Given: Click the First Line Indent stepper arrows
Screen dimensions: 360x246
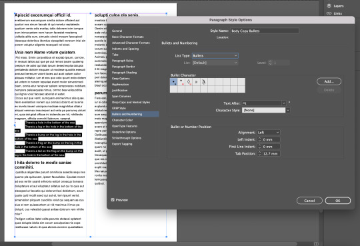Looking at the screenshot, I should (259, 147).
